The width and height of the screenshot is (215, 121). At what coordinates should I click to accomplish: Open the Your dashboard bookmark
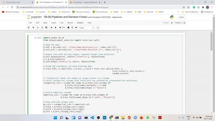point(100,12)
